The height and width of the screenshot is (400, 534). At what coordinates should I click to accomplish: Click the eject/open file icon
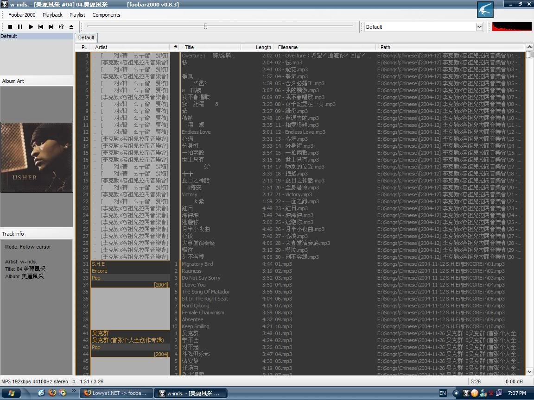[71, 26]
